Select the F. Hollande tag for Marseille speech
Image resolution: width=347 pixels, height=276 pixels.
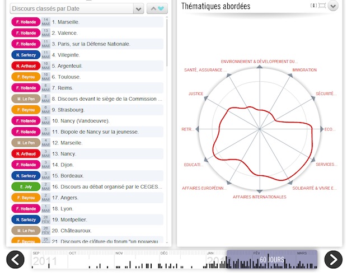point(26,22)
